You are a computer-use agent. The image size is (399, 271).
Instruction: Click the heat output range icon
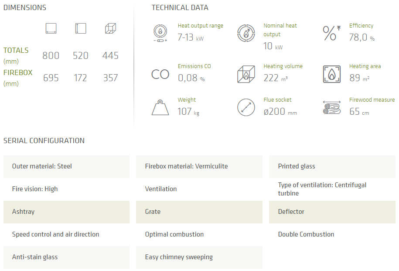pos(160,33)
